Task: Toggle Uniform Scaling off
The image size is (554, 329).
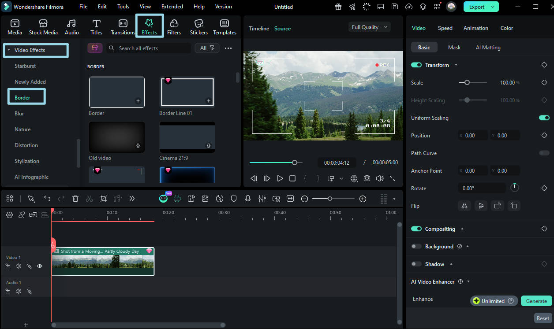Action: (x=544, y=118)
